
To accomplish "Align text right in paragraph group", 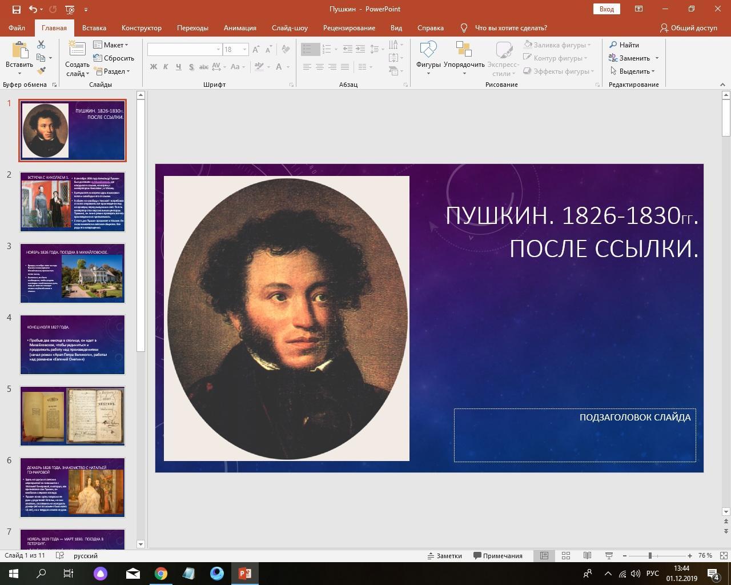I will coord(332,67).
